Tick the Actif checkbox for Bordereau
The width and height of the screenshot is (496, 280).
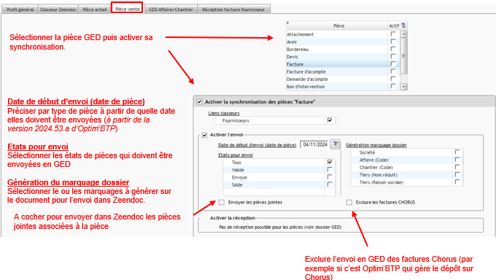click(393, 49)
